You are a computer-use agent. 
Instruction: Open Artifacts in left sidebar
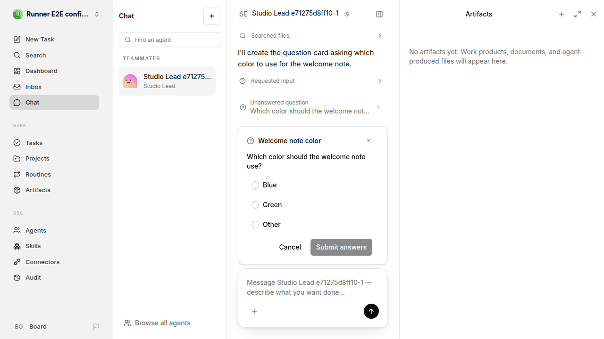[x=54, y=190]
